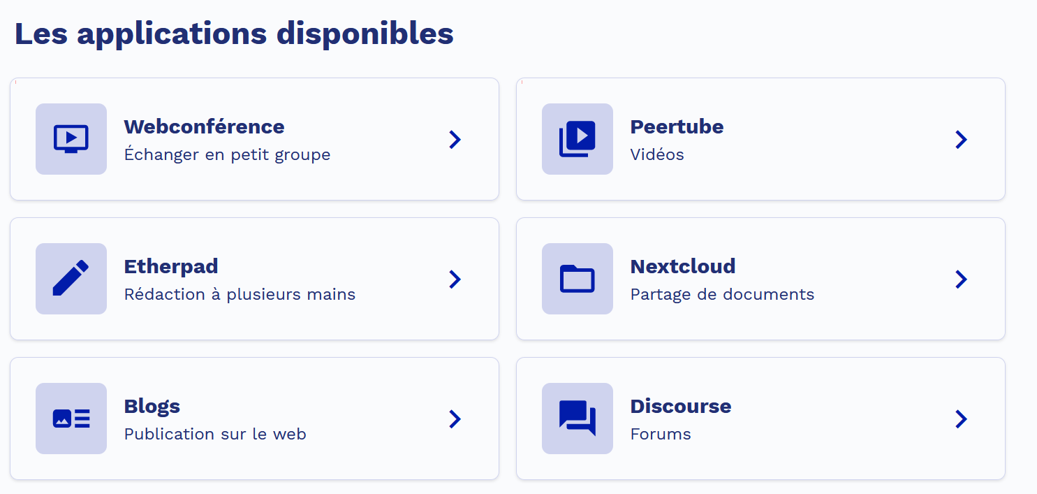This screenshot has width=1037, height=494.
Task: Click the chevron on the Blogs card
Action: click(x=455, y=419)
